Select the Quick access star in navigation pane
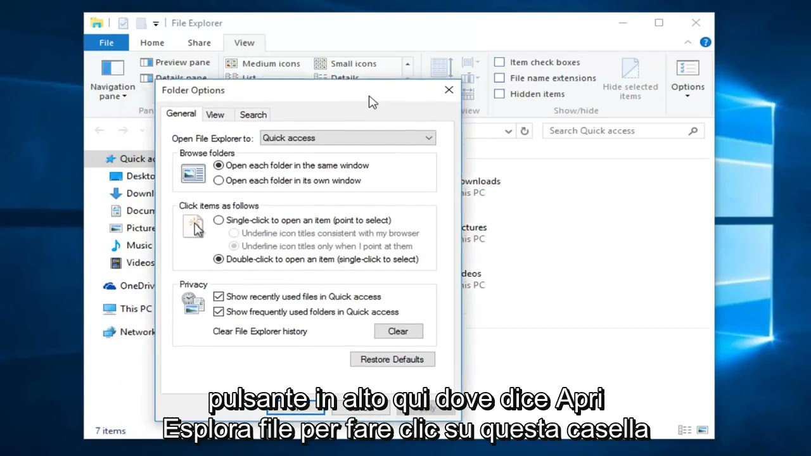Image resolution: width=811 pixels, height=456 pixels. pyautogui.click(x=111, y=159)
